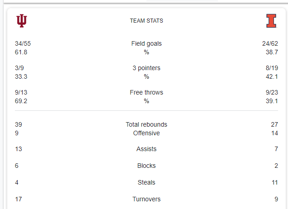
Task: Select Indiana's 39 total rebounds value
Action: (19, 124)
